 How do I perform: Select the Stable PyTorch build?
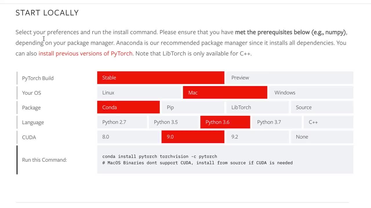(x=161, y=78)
